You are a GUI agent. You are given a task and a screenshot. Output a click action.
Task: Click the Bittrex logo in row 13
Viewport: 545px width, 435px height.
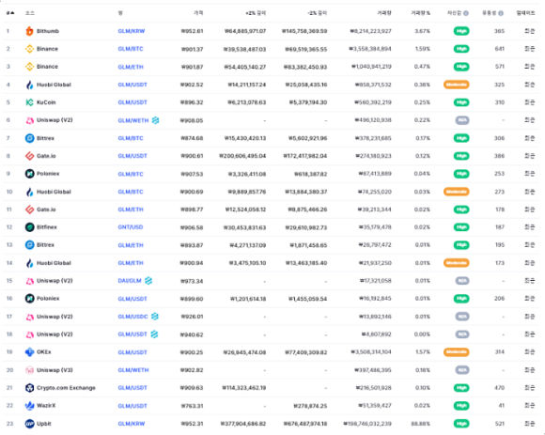[29, 244]
